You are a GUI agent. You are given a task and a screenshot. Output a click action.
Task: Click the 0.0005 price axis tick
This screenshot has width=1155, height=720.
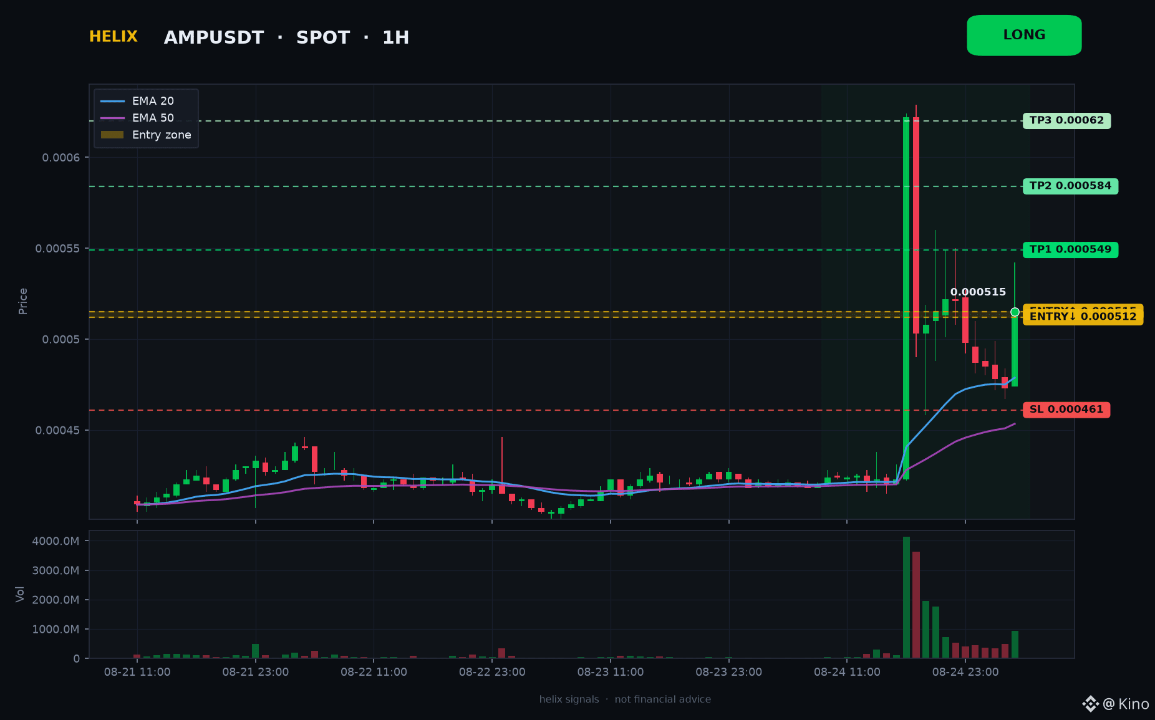[61, 340]
